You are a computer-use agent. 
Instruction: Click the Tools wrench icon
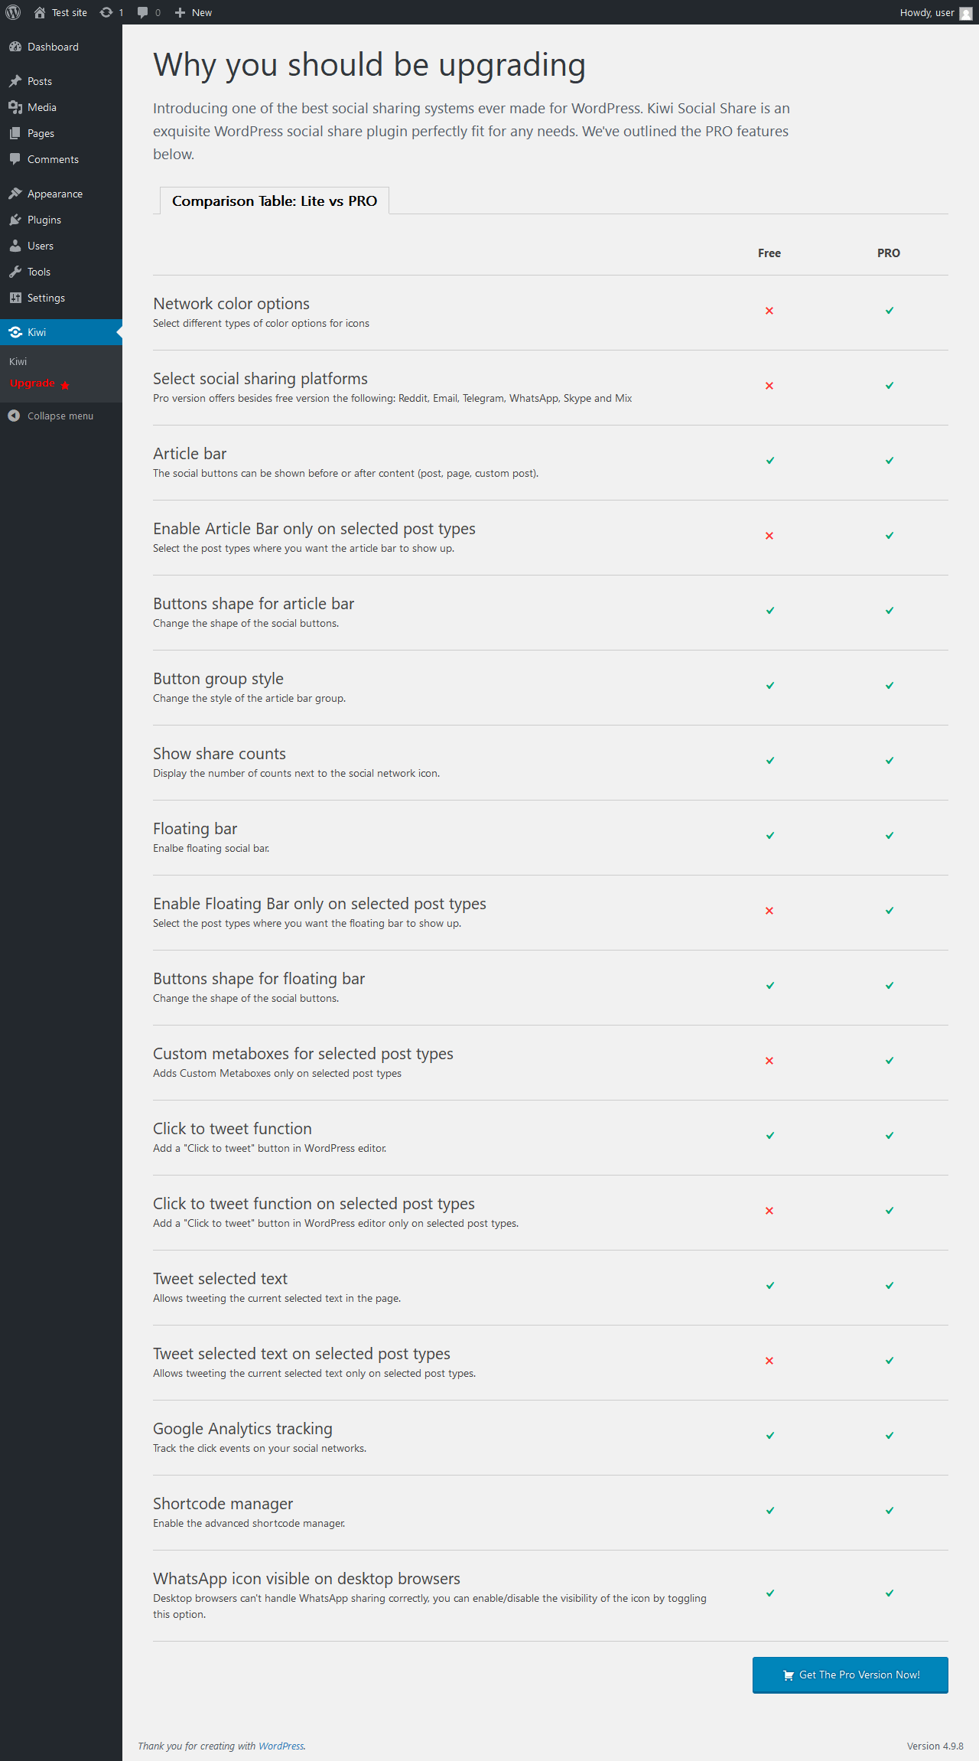15,272
